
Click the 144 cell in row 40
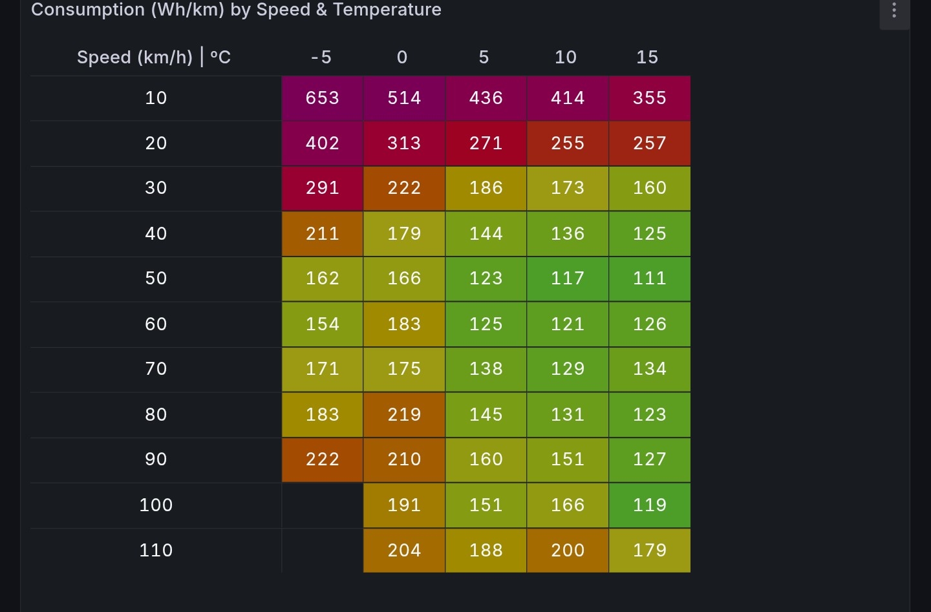tap(486, 234)
